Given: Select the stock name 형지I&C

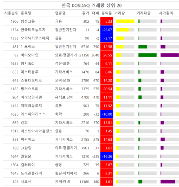Looking at the screenshot, I should (27, 63).
